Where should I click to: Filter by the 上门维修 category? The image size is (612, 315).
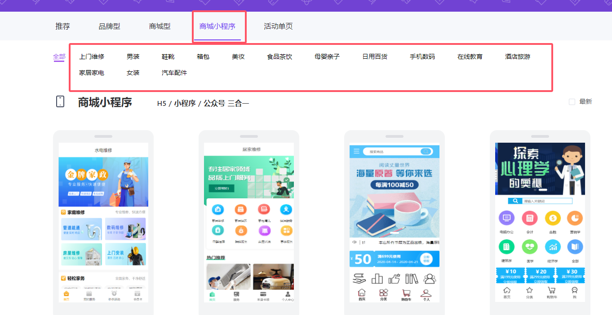pyautogui.click(x=92, y=57)
